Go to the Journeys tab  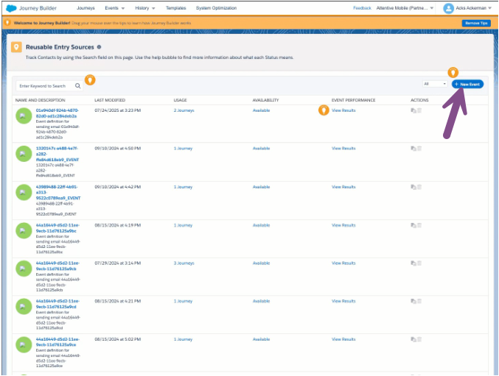[x=86, y=8]
